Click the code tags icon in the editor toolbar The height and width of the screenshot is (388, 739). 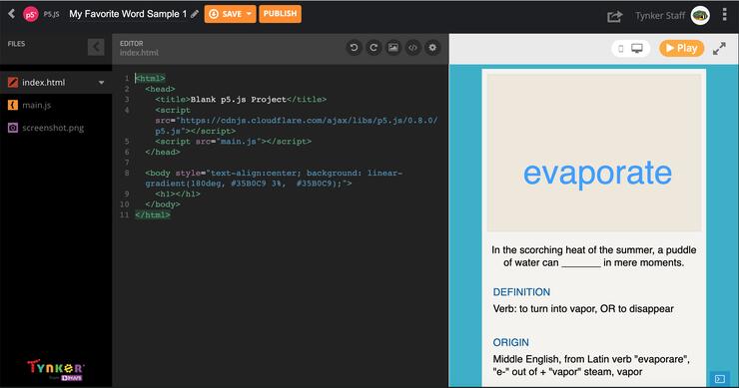point(412,48)
